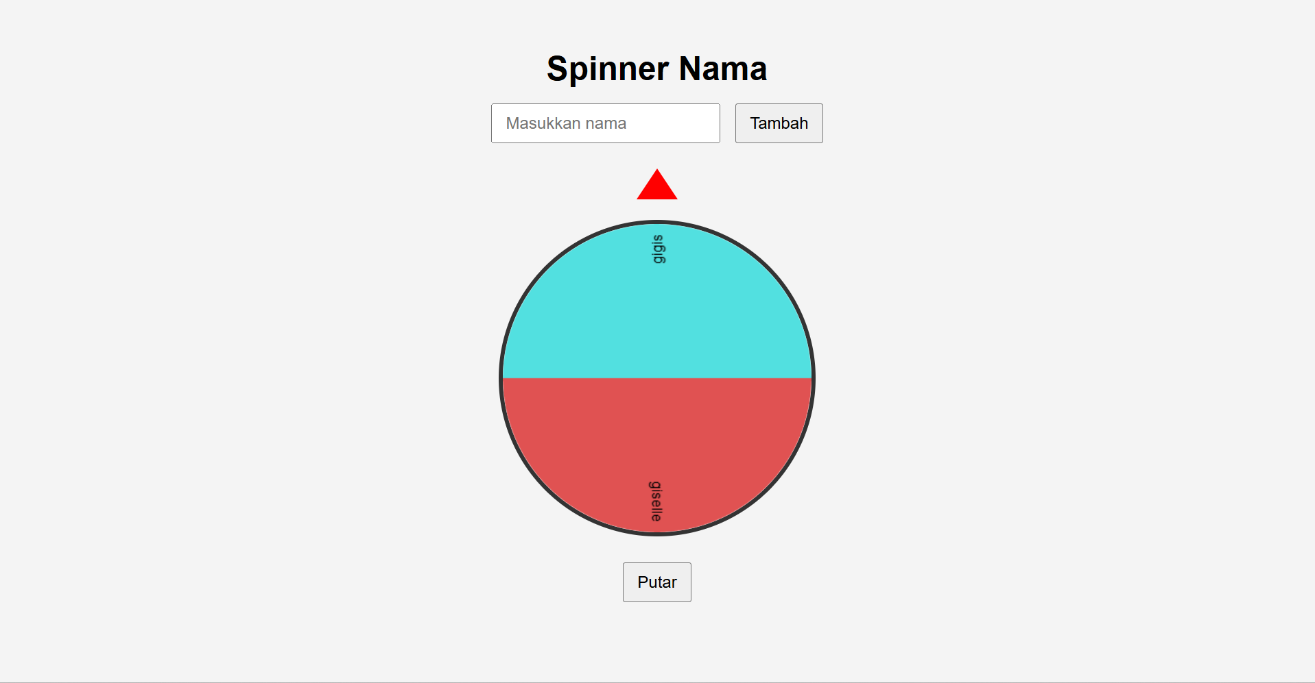Click the top edge of the wheel
Viewport: 1315px width, 683px height.
click(656, 223)
